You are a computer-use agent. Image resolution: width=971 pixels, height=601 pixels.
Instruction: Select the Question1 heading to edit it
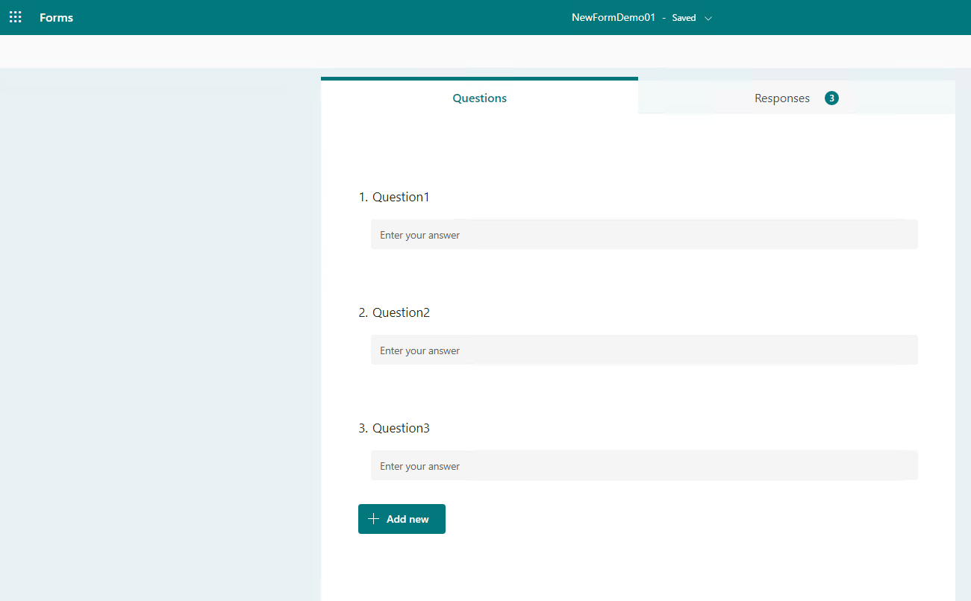(401, 197)
